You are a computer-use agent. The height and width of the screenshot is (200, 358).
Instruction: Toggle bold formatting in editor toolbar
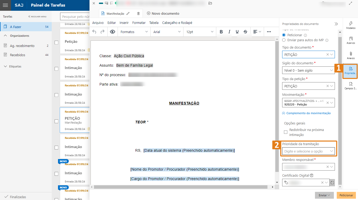pos(221,32)
